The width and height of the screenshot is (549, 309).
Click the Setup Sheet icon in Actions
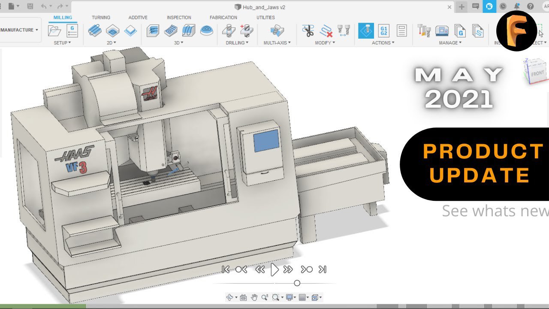point(401,30)
